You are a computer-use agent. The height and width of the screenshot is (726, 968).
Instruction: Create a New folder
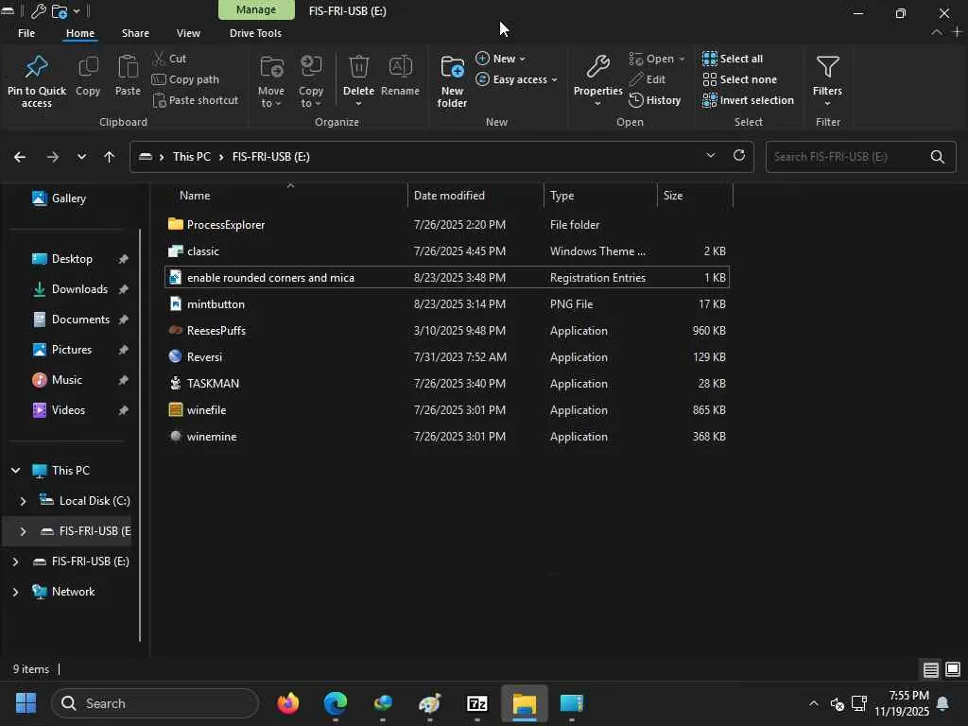[x=452, y=81]
